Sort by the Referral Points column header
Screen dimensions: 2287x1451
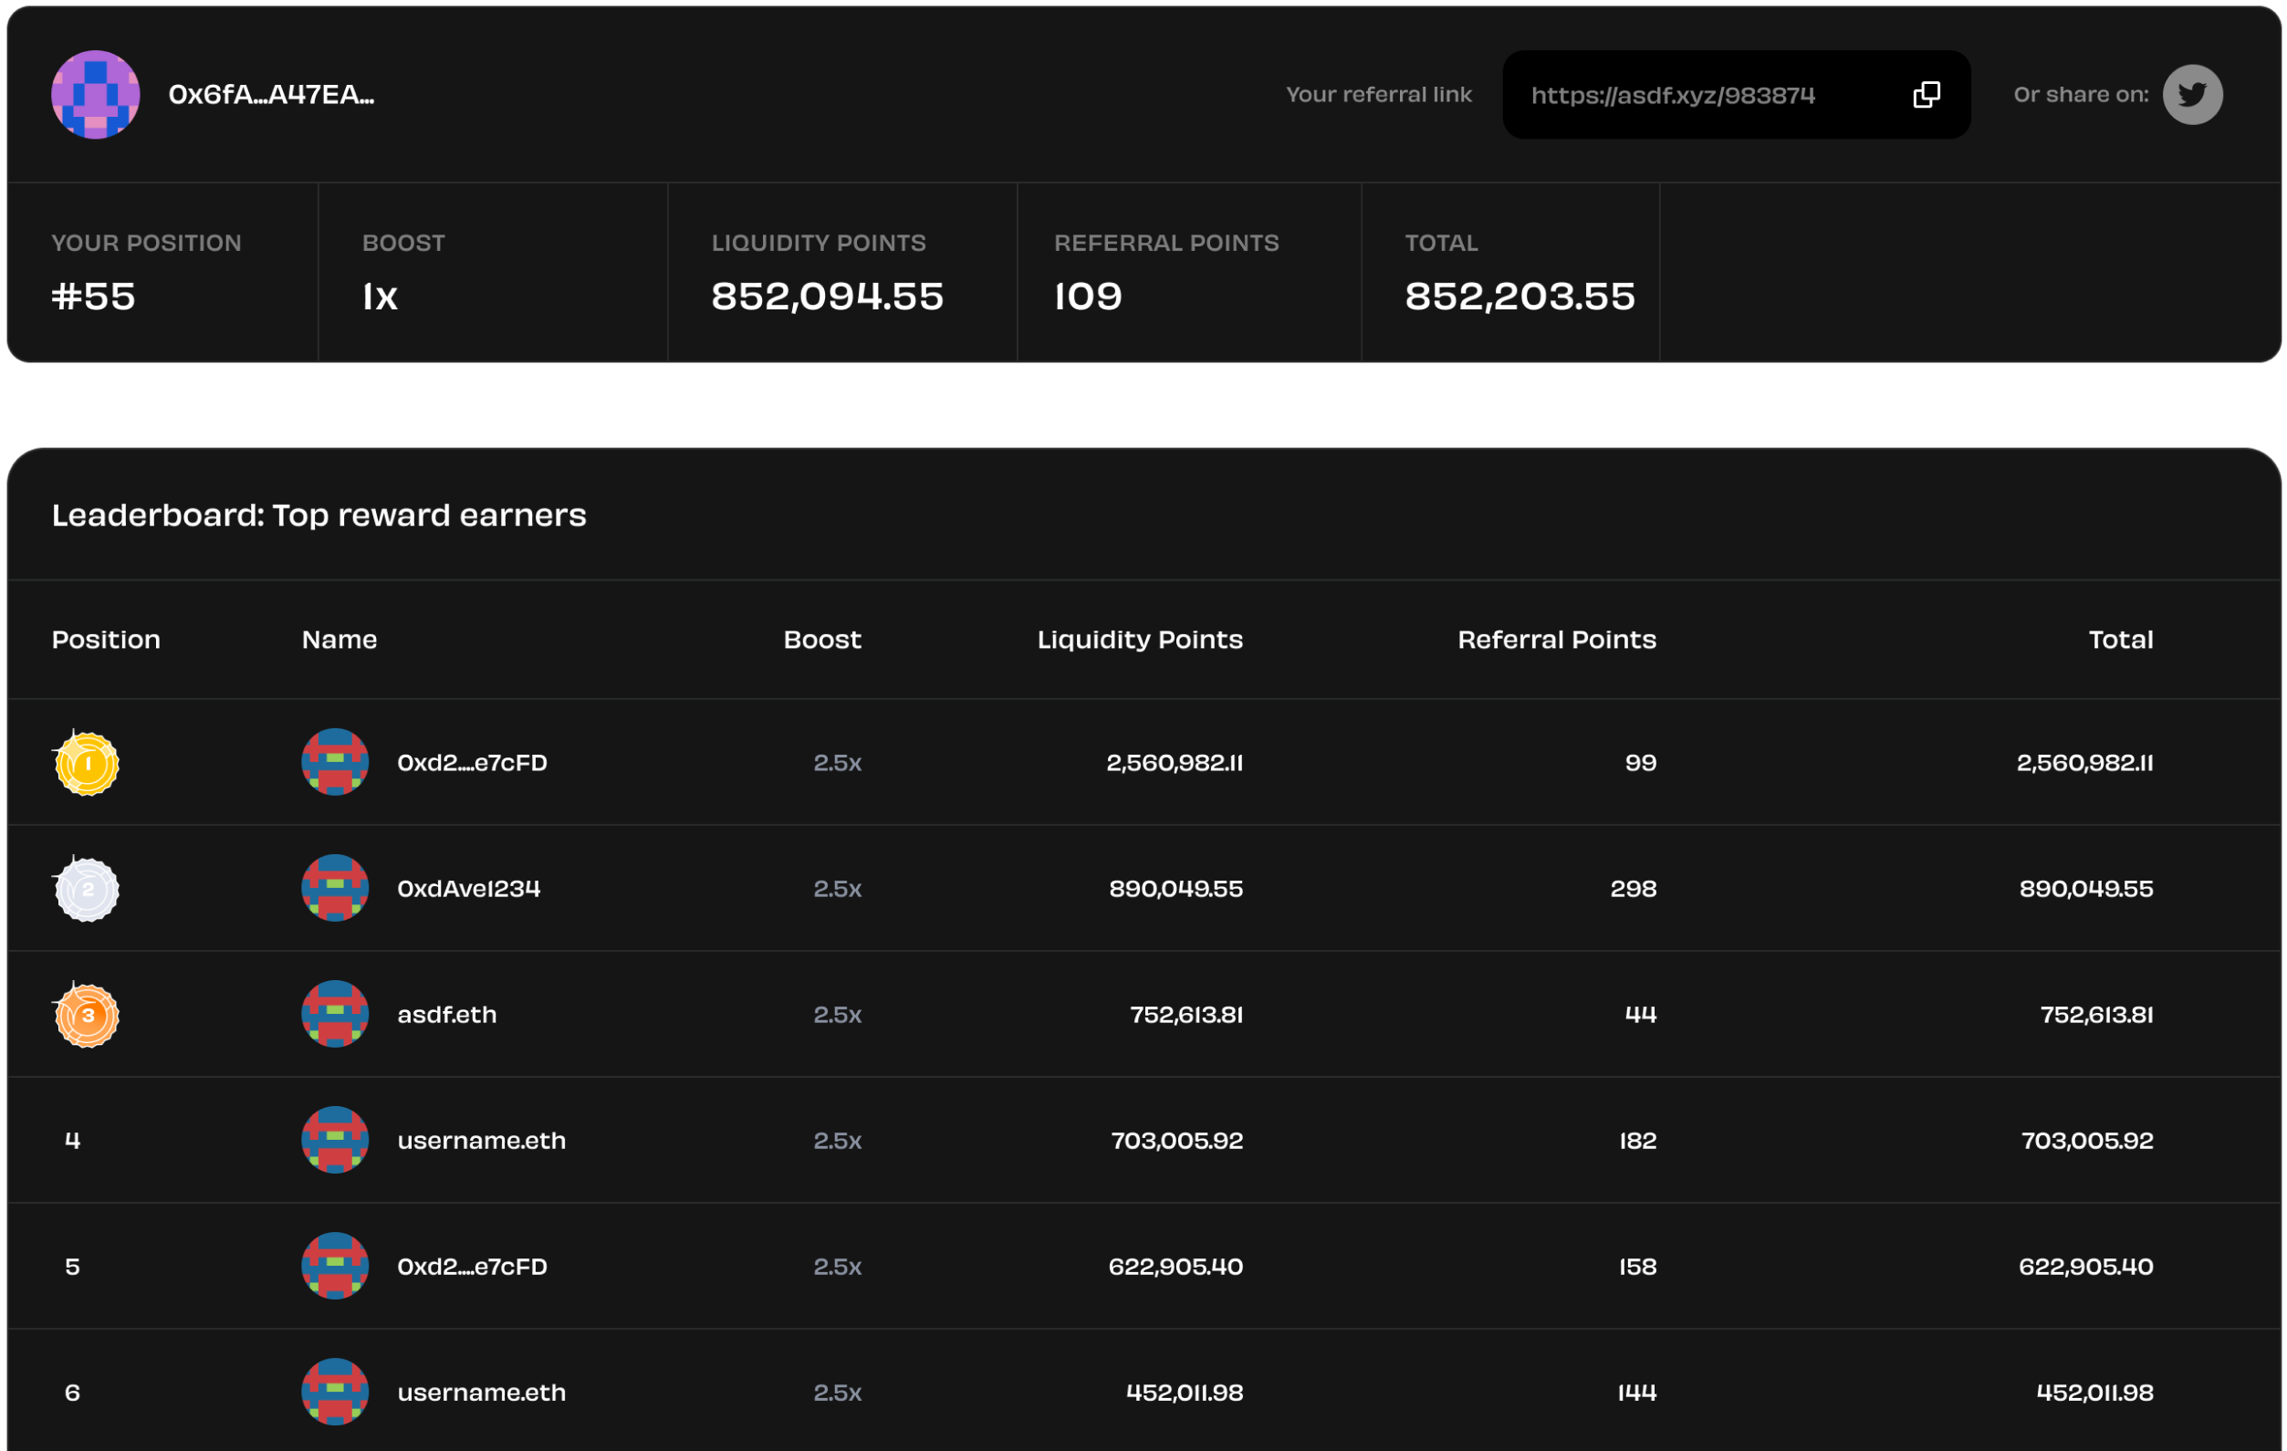coord(1556,639)
